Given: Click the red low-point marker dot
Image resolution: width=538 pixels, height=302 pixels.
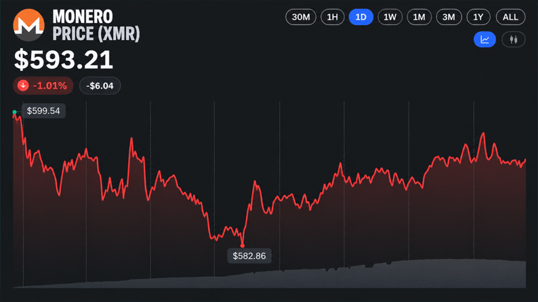Looking at the screenshot, I should tap(243, 245).
